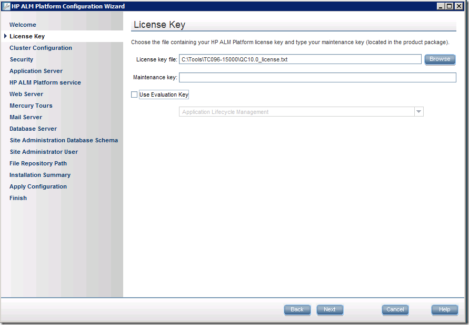The width and height of the screenshot is (469, 325).
Task: Select Apply Configuration step
Action: click(38, 186)
